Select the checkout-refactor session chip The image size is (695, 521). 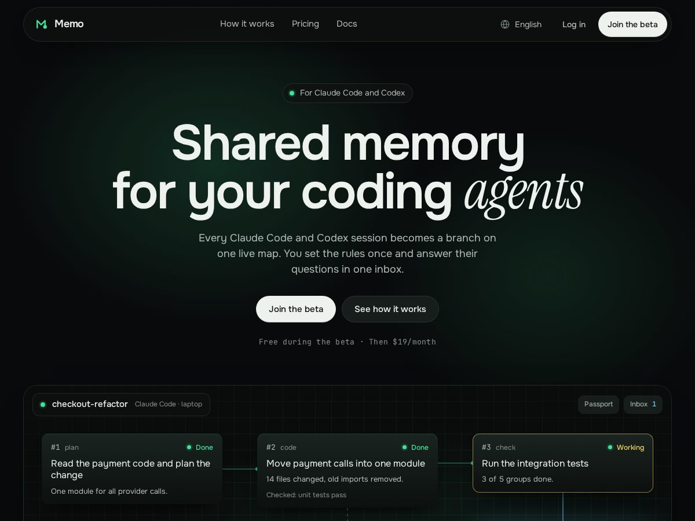point(121,404)
